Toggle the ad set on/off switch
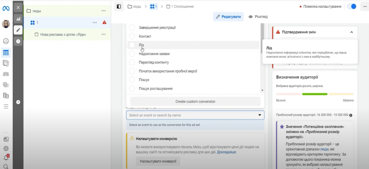This screenshot has width=369, height=169. pos(352,7)
